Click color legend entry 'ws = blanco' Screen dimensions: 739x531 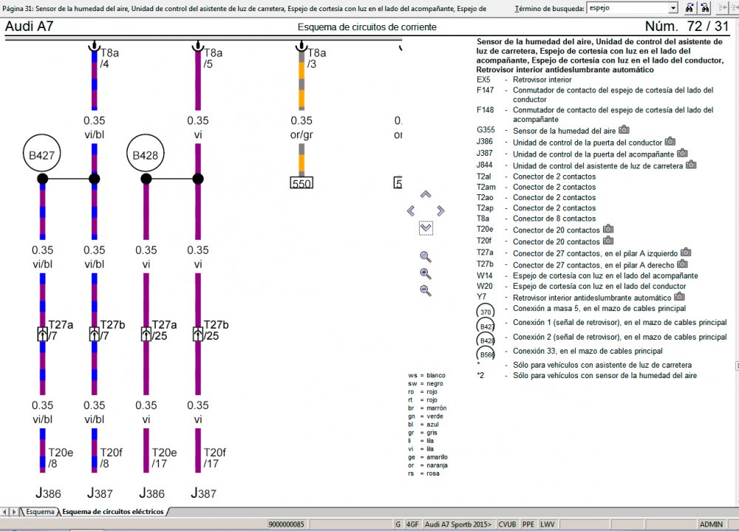[426, 375]
